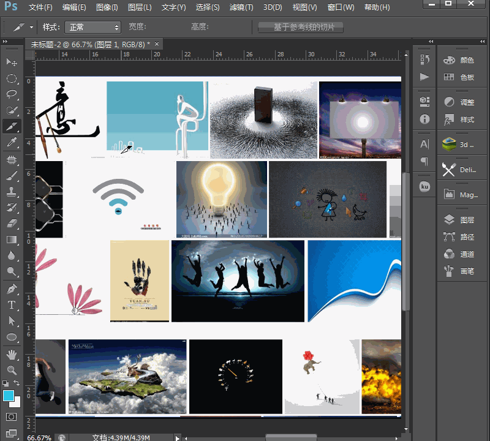Open the 样式 dropdown set to 正常

click(93, 28)
